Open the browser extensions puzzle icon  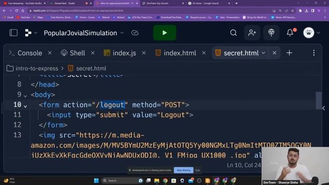[x=300, y=10]
